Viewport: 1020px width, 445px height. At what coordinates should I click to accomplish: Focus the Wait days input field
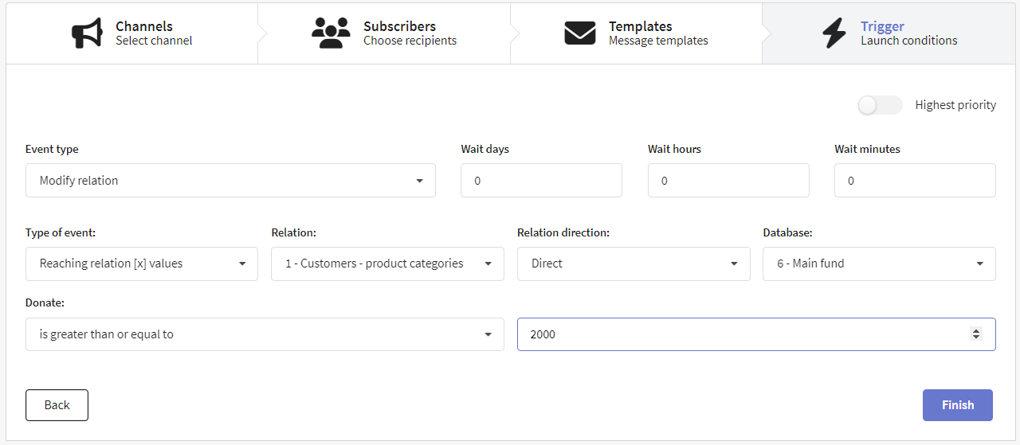(x=541, y=181)
